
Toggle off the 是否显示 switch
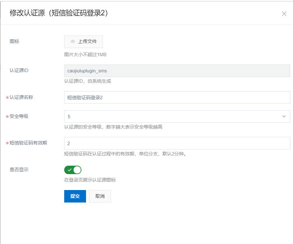(73, 170)
